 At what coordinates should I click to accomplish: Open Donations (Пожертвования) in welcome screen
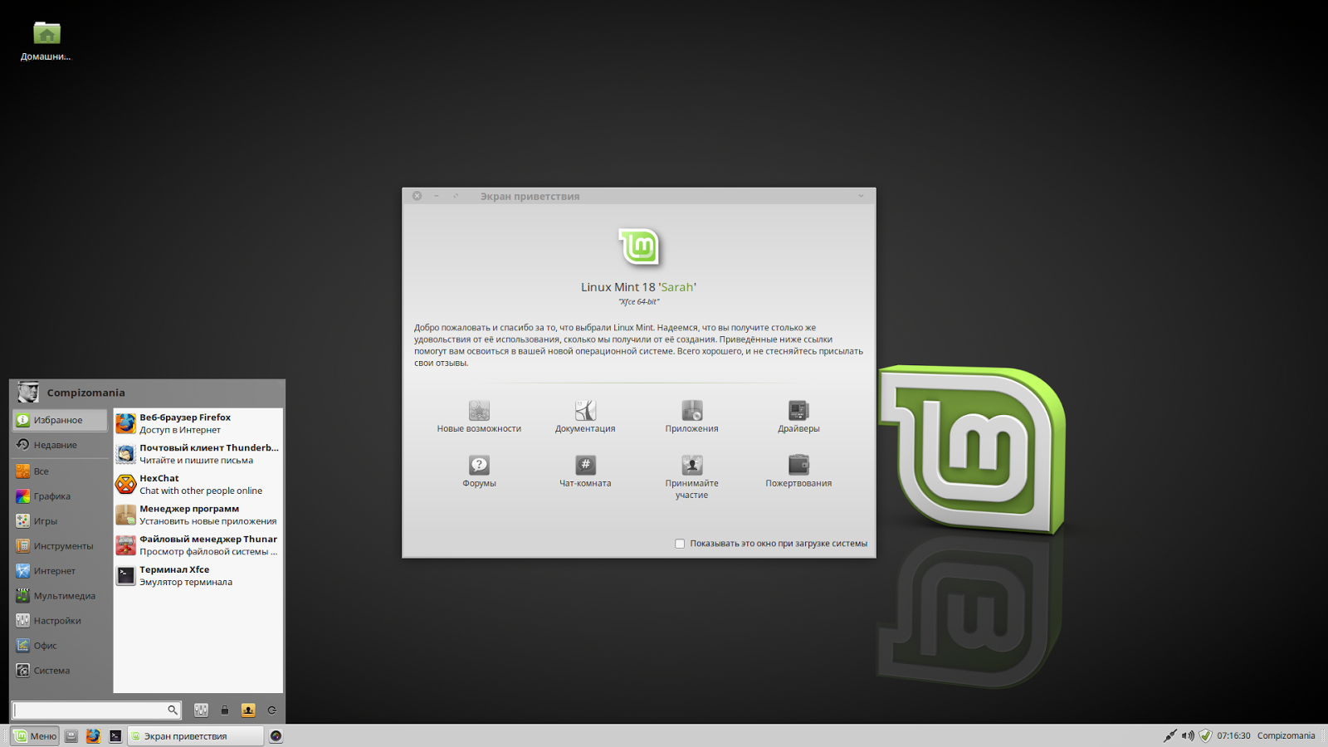[798, 471]
